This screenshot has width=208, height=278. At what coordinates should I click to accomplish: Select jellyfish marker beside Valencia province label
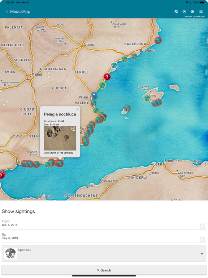click(x=94, y=102)
